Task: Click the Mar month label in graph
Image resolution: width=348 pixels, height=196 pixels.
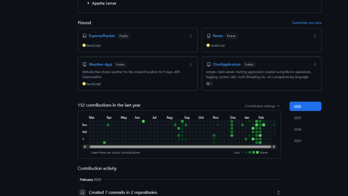Action: (x=92, y=117)
